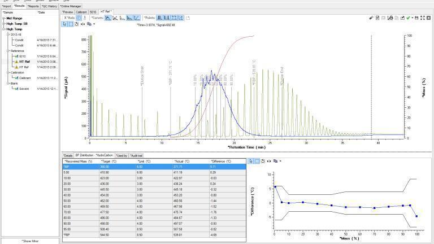
Task: Click the fit-width icon in difference plot toolbar
Action: (269, 161)
